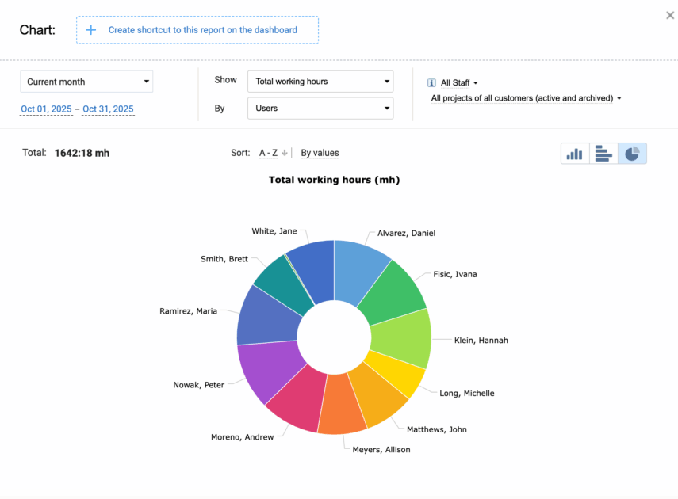Click the Alvarez, Daniel chart label
The height and width of the screenshot is (499, 678).
(x=406, y=233)
